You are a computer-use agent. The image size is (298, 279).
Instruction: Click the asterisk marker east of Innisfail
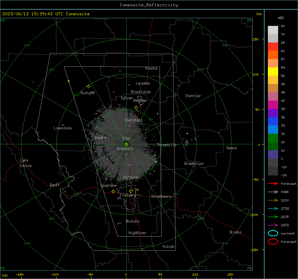157,114
